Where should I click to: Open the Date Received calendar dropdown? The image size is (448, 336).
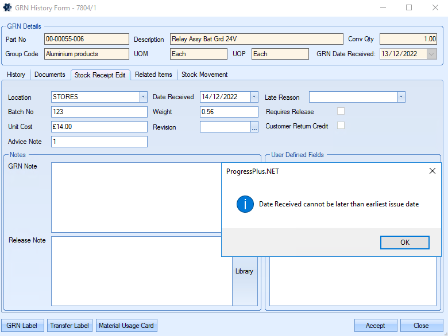click(254, 97)
